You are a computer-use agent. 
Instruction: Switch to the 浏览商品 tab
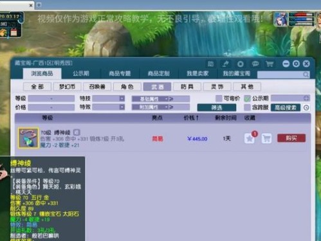pyautogui.click(x=42, y=73)
